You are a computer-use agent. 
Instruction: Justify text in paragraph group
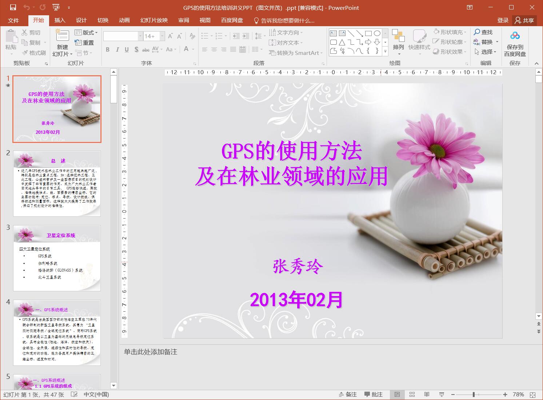coord(233,49)
